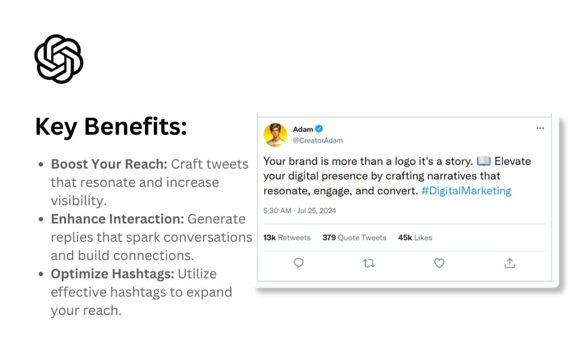This screenshot has width=571, height=343.
Task: View the 13k Retweets list
Action: click(287, 238)
